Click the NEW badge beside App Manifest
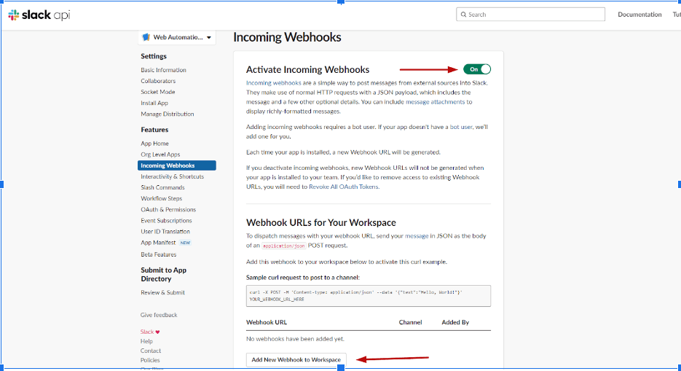This screenshot has height=371, width=681. [186, 243]
